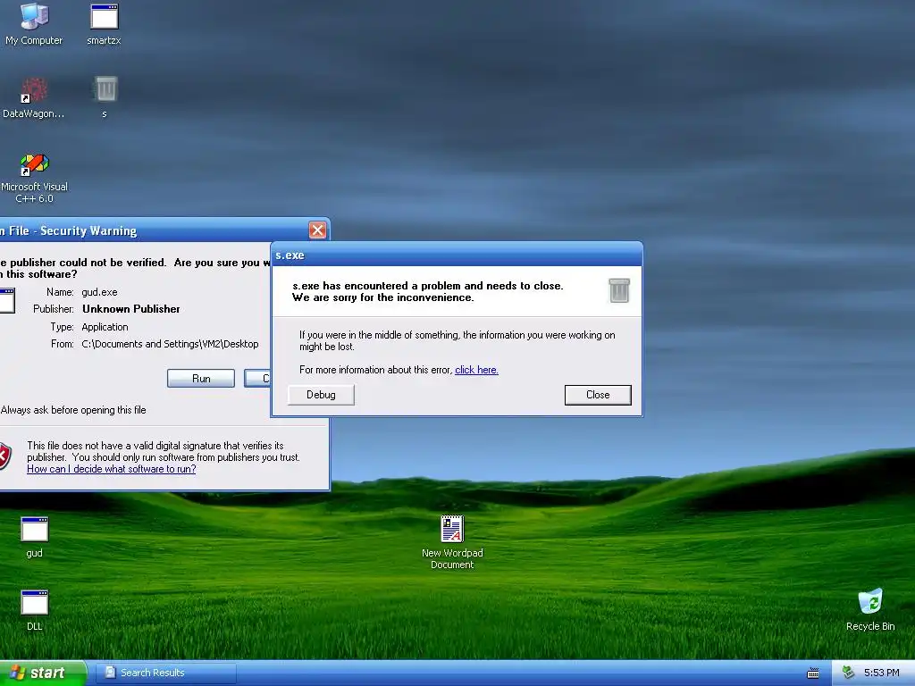Open the 'click here' error information link

point(476,370)
